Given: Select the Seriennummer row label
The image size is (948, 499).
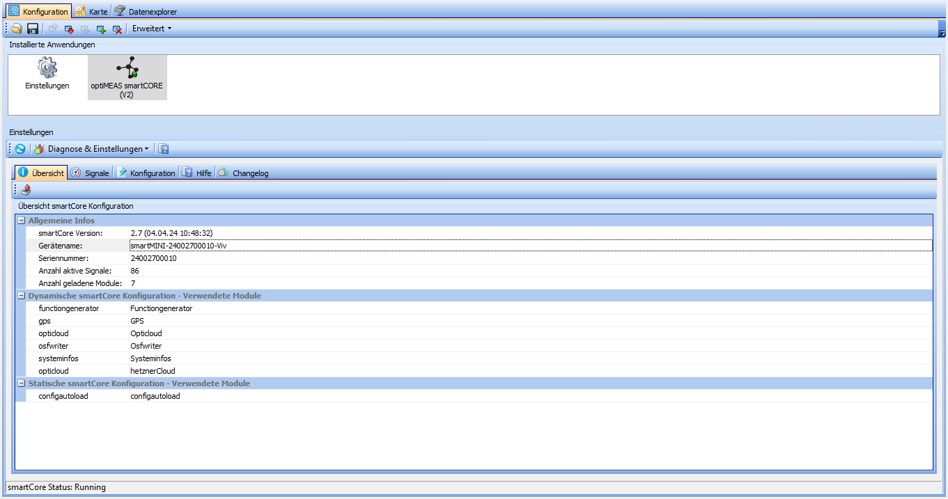Looking at the screenshot, I should click(x=62, y=258).
